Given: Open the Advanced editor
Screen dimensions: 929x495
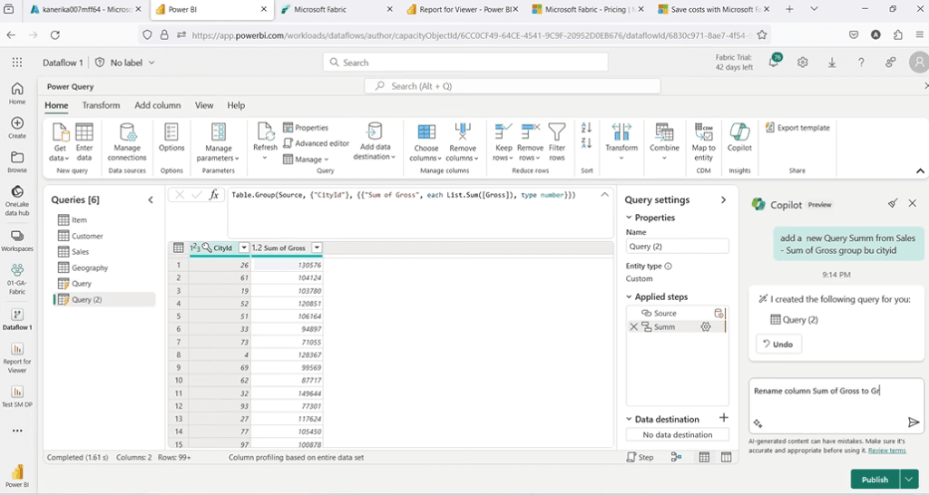Looking at the screenshot, I should tap(317, 143).
